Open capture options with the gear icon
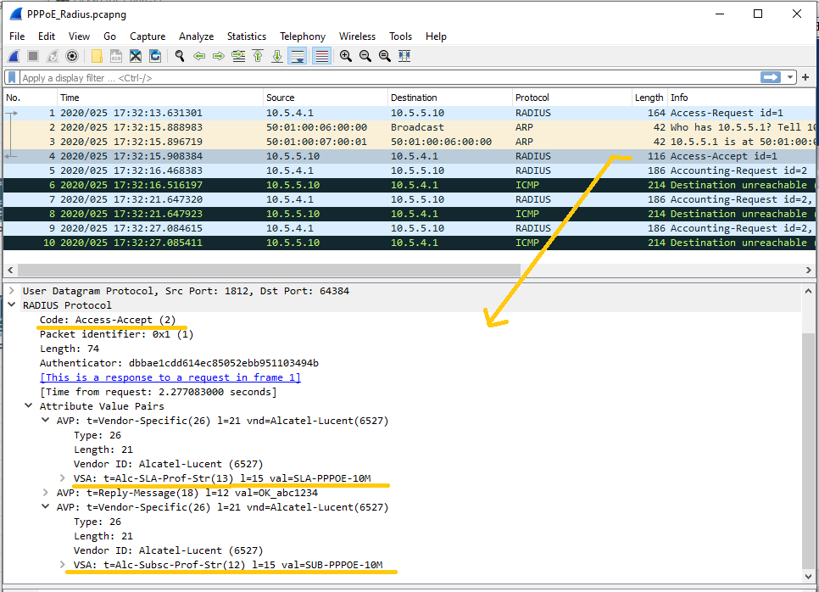This screenshot has width=819, height=592. pyautogui.click(x=70, y=56)
